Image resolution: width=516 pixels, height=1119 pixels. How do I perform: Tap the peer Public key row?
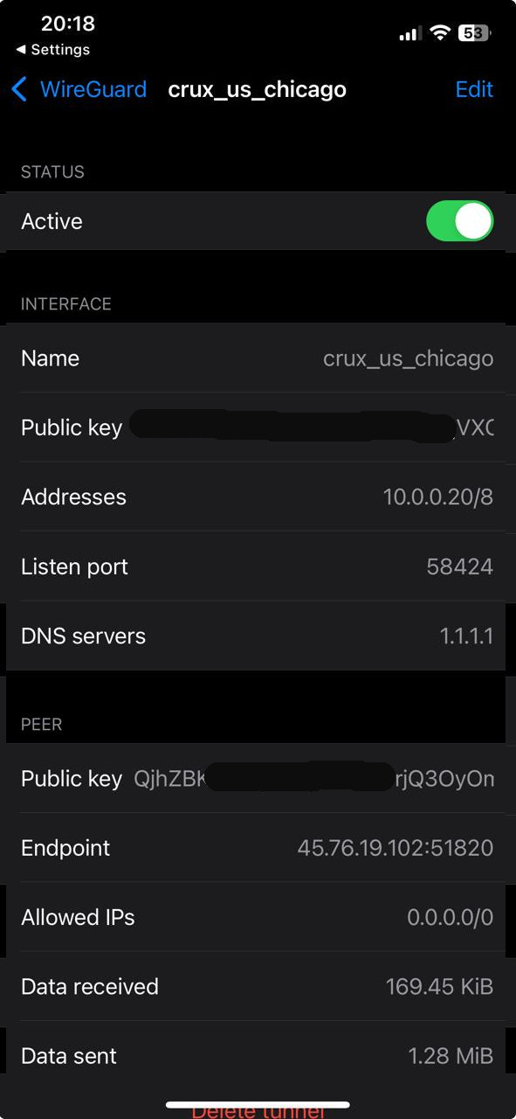pyautogui.click(x=257, y=778)
